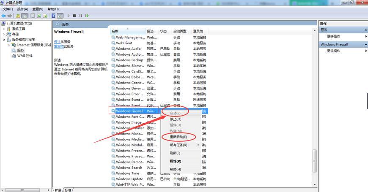Click the green Restart Service toolbar icon
The image size is (368, 192).
coord(87,16)
